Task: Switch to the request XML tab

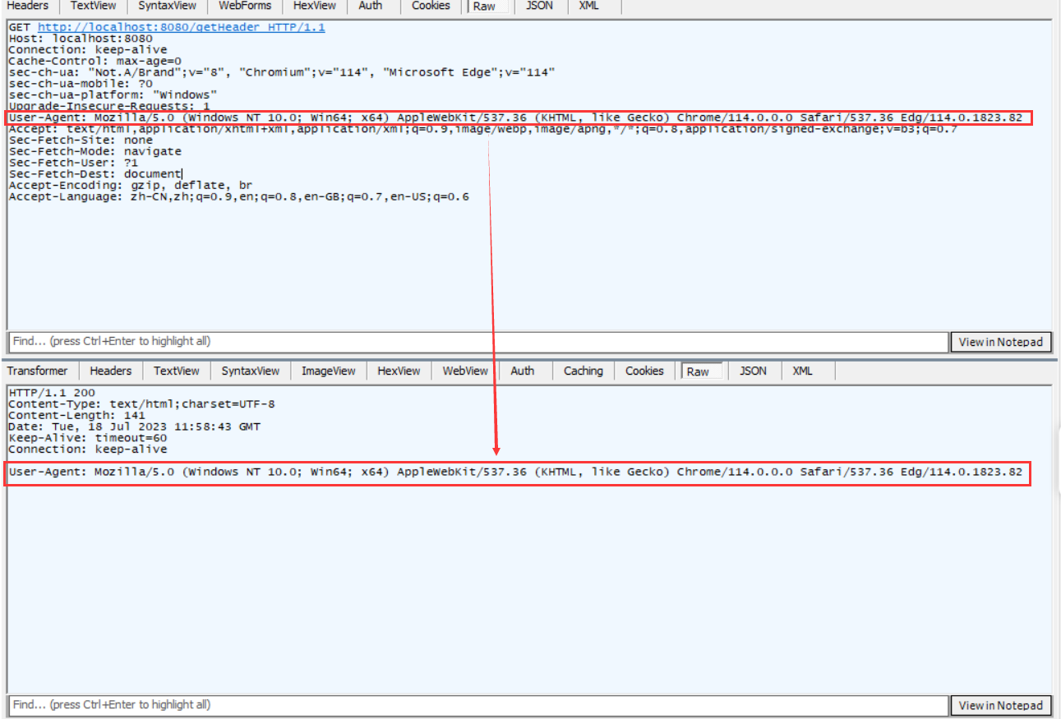Action: tap(588, 6)
